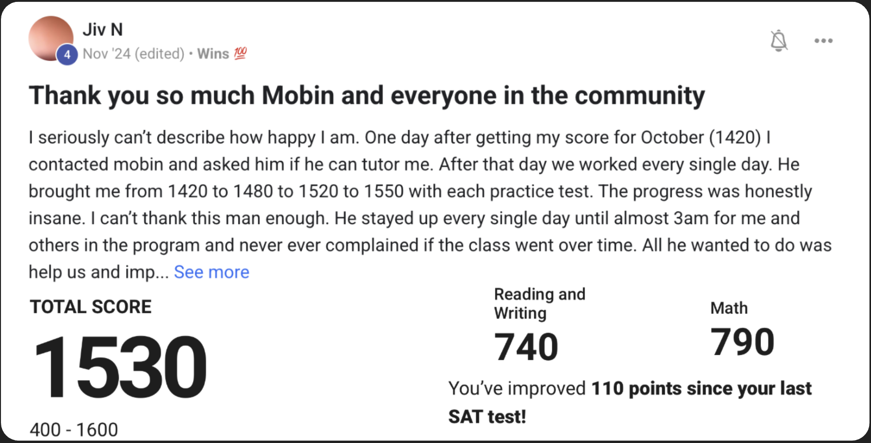
Task: Open the post title about thanking Mobin
Action: (x=367, y=95)
